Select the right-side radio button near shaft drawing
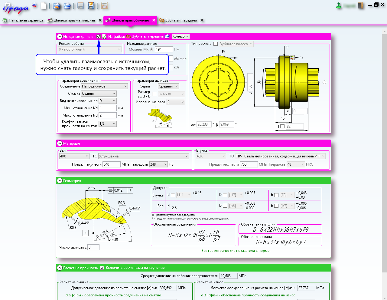 (324, 82)
